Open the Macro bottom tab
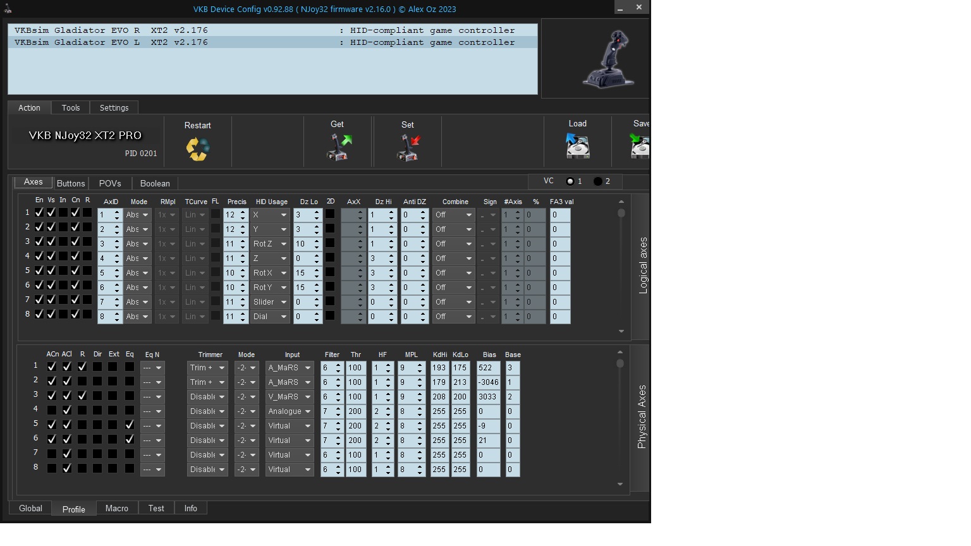Image resolution: width=971 pixels, height=546 pixels. pos(116,508)
